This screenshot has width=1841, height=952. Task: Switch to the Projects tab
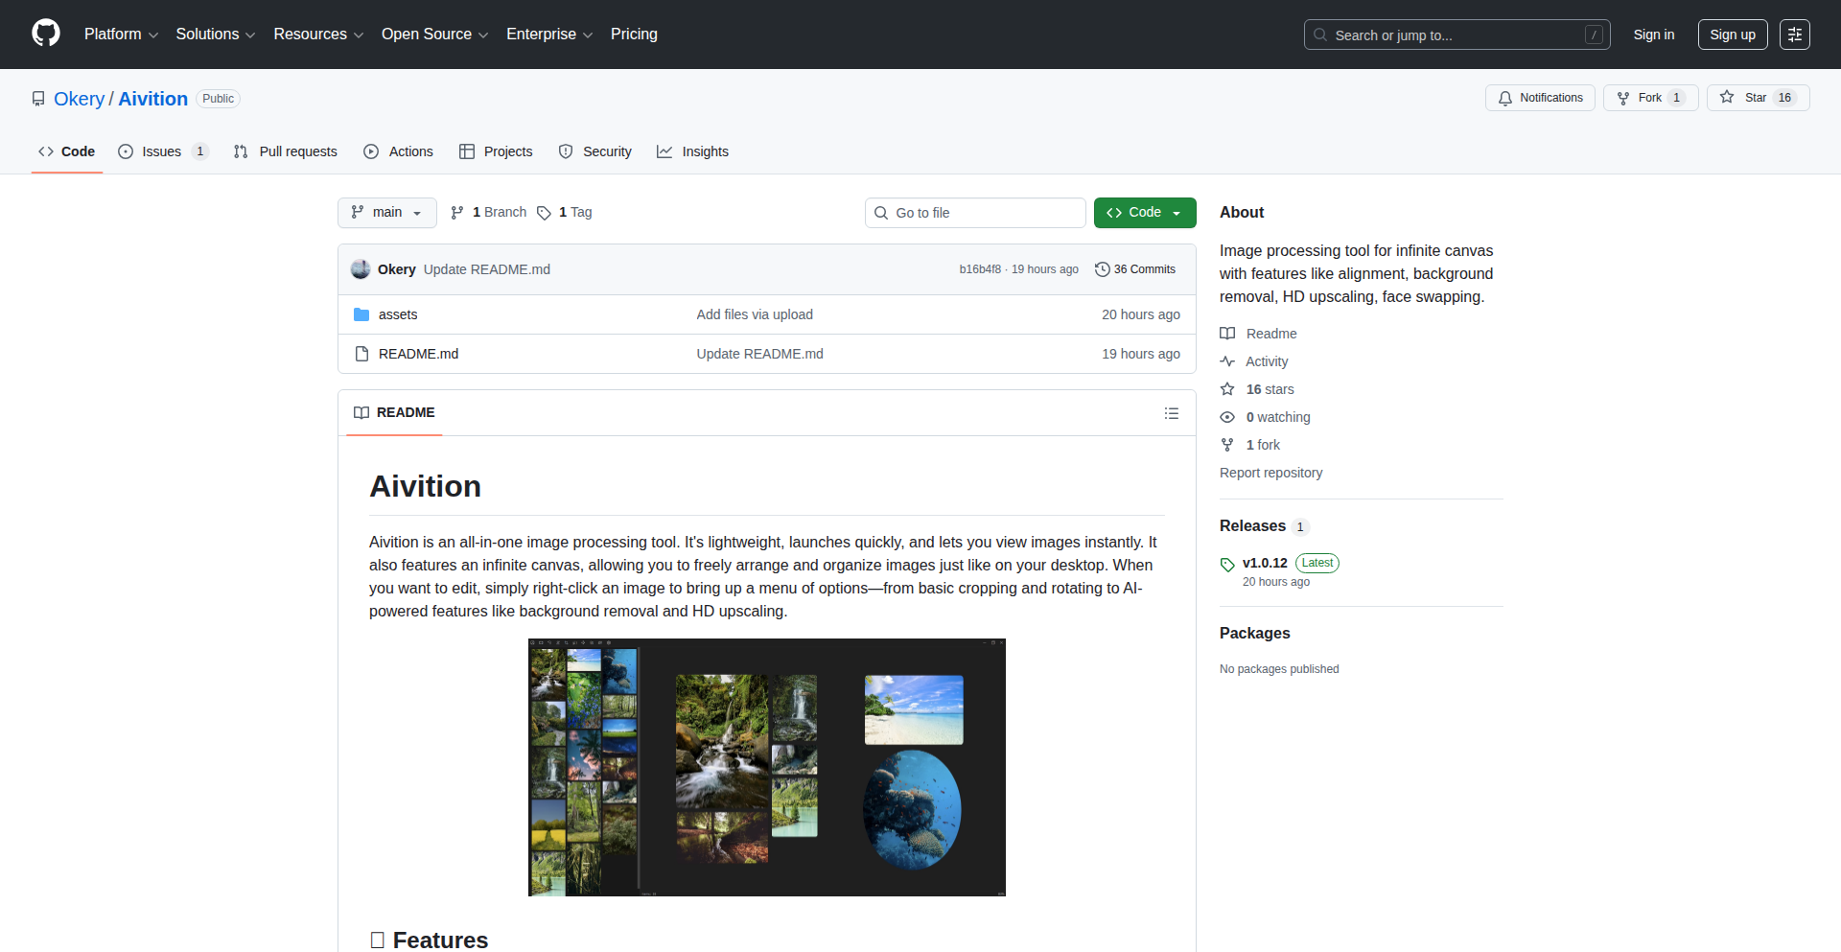[x=496, y=151]
